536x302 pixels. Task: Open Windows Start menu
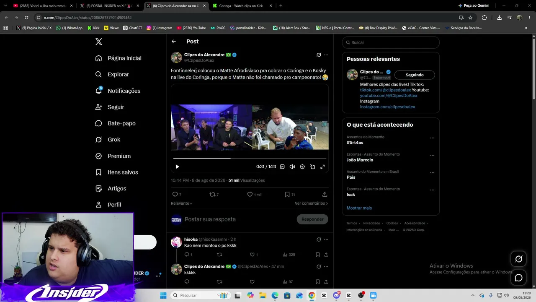click(x=163, y=295)
